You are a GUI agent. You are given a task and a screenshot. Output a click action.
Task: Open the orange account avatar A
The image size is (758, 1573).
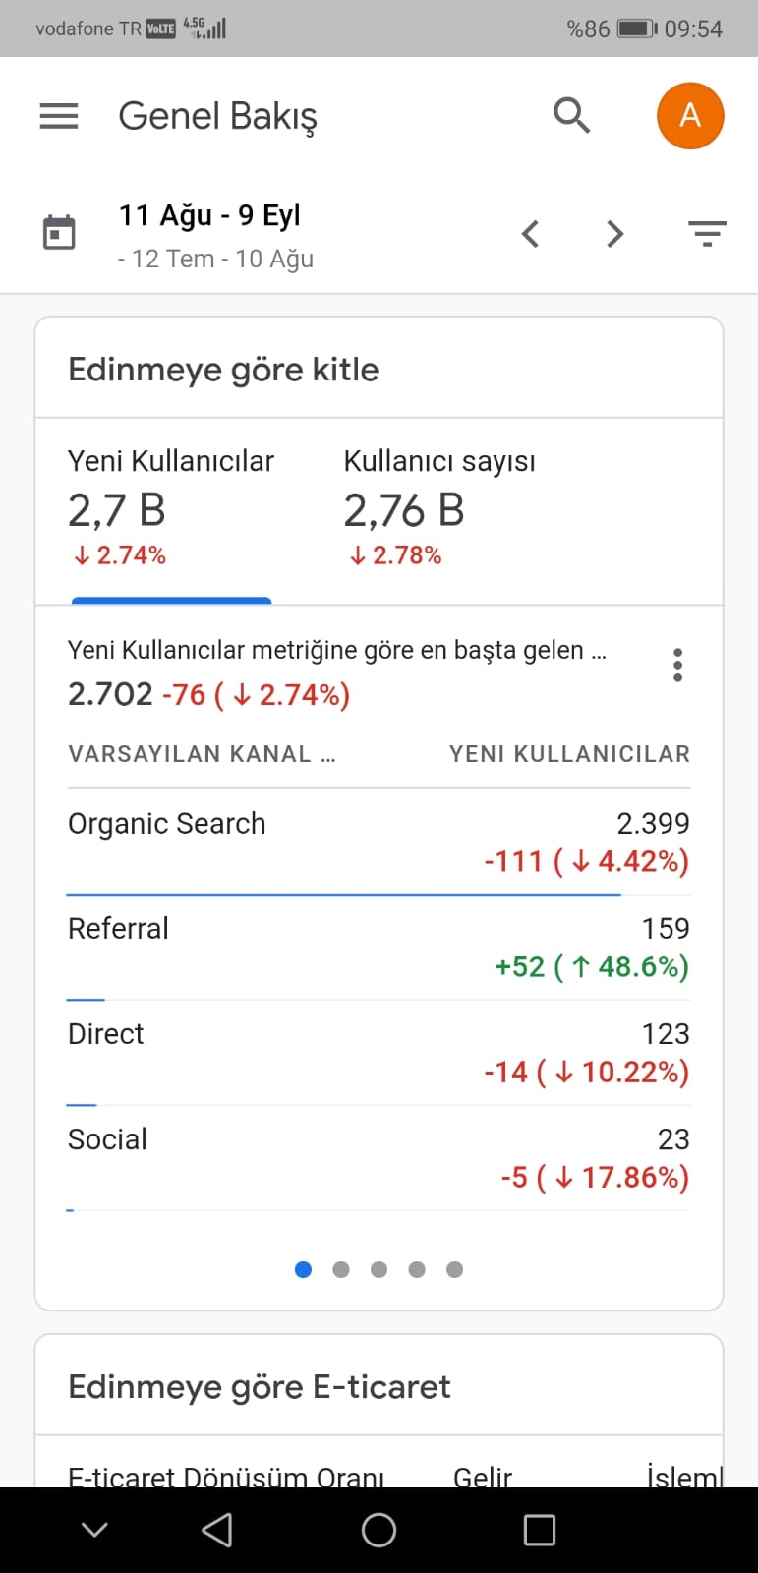(690, 116)
